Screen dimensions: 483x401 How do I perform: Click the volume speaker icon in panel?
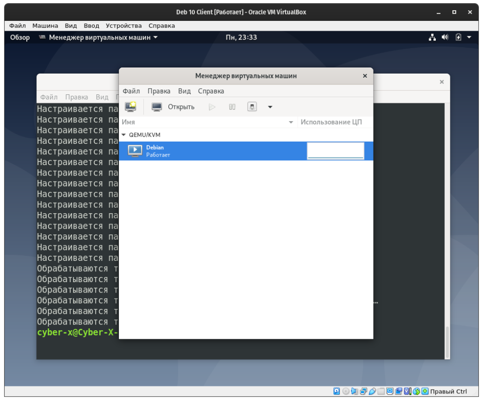[x=445, y=37]
